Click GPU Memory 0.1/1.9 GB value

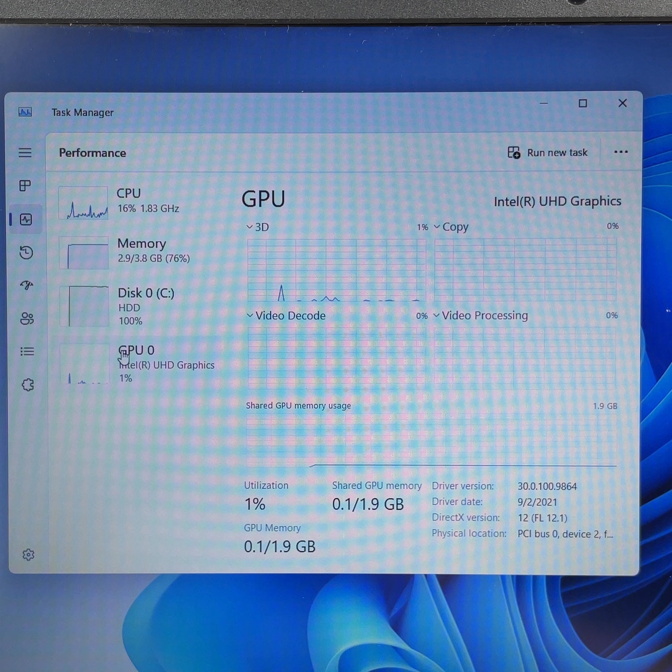tap(280, 547)
